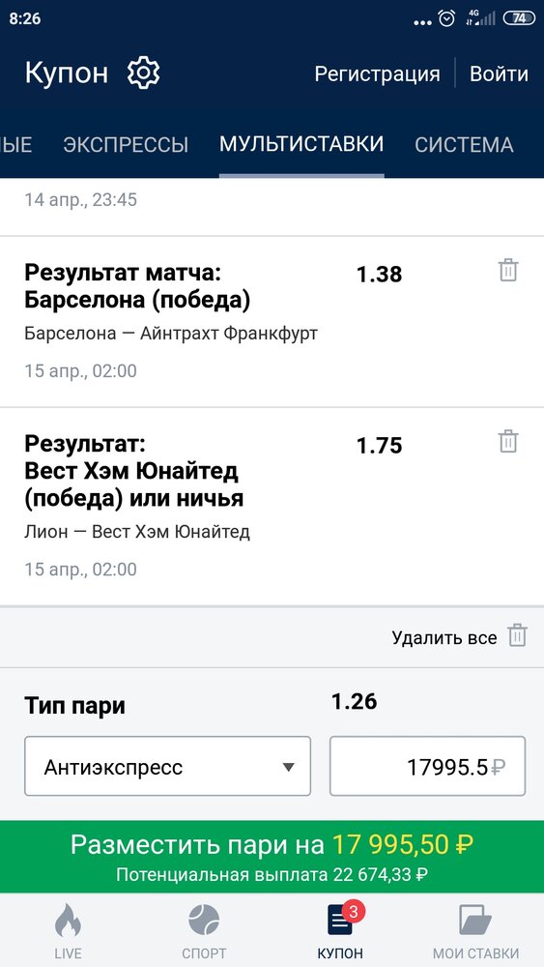Select the Барселона — Айнтрахт Франкфурт match

[x=171, y=334]
